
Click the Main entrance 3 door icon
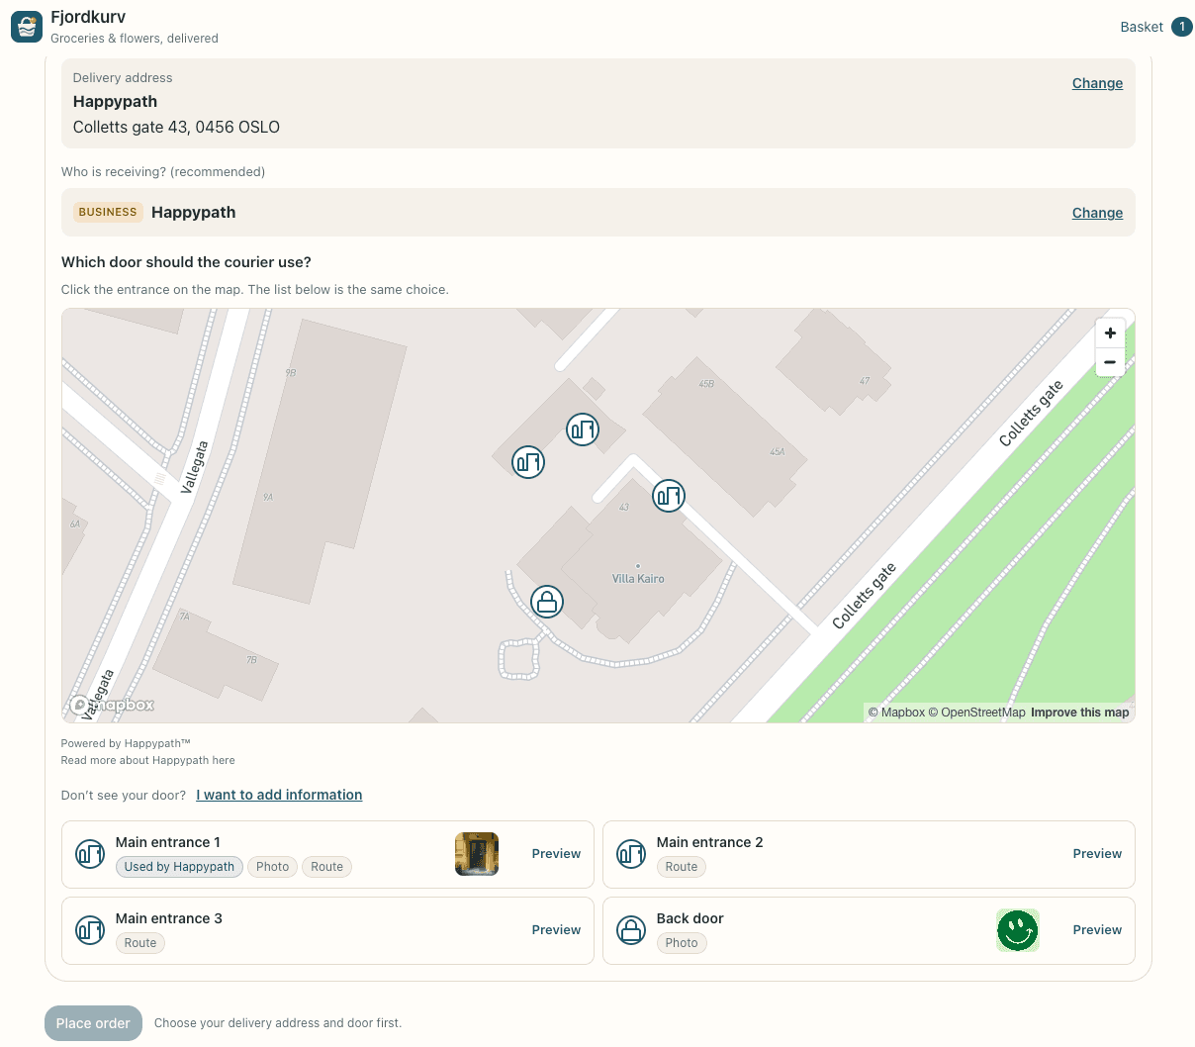point(90,930)
